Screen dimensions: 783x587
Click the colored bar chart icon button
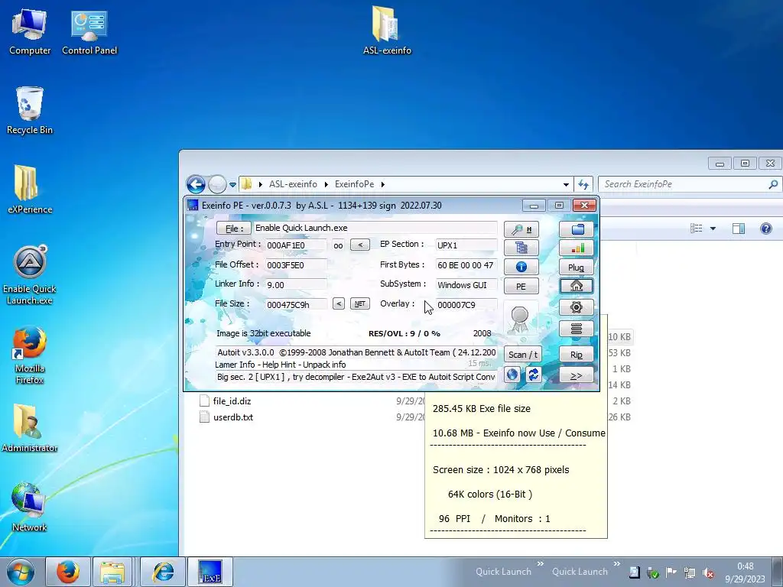(577, 248)
